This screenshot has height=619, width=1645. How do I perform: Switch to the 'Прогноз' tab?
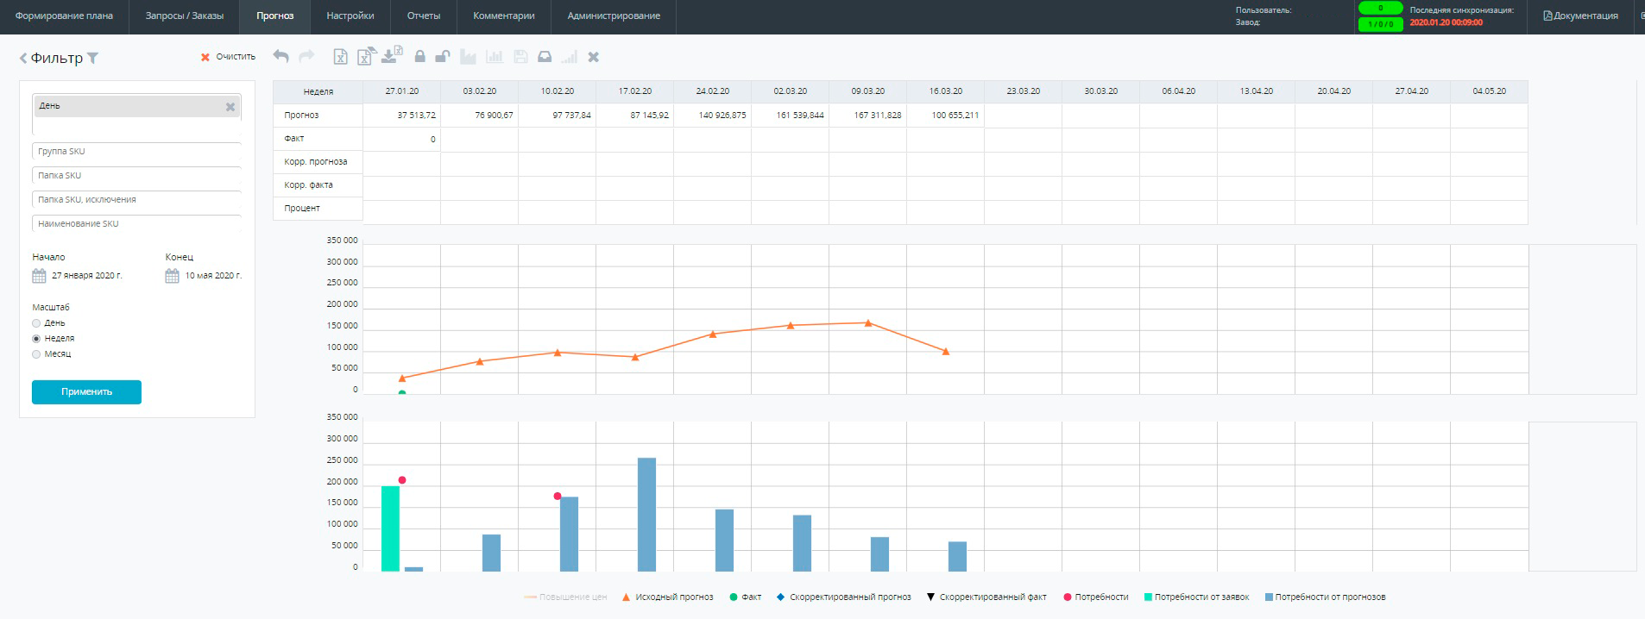point(275,16)
